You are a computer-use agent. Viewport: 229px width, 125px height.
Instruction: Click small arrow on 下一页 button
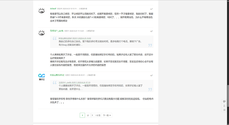(x=110, y=115)
